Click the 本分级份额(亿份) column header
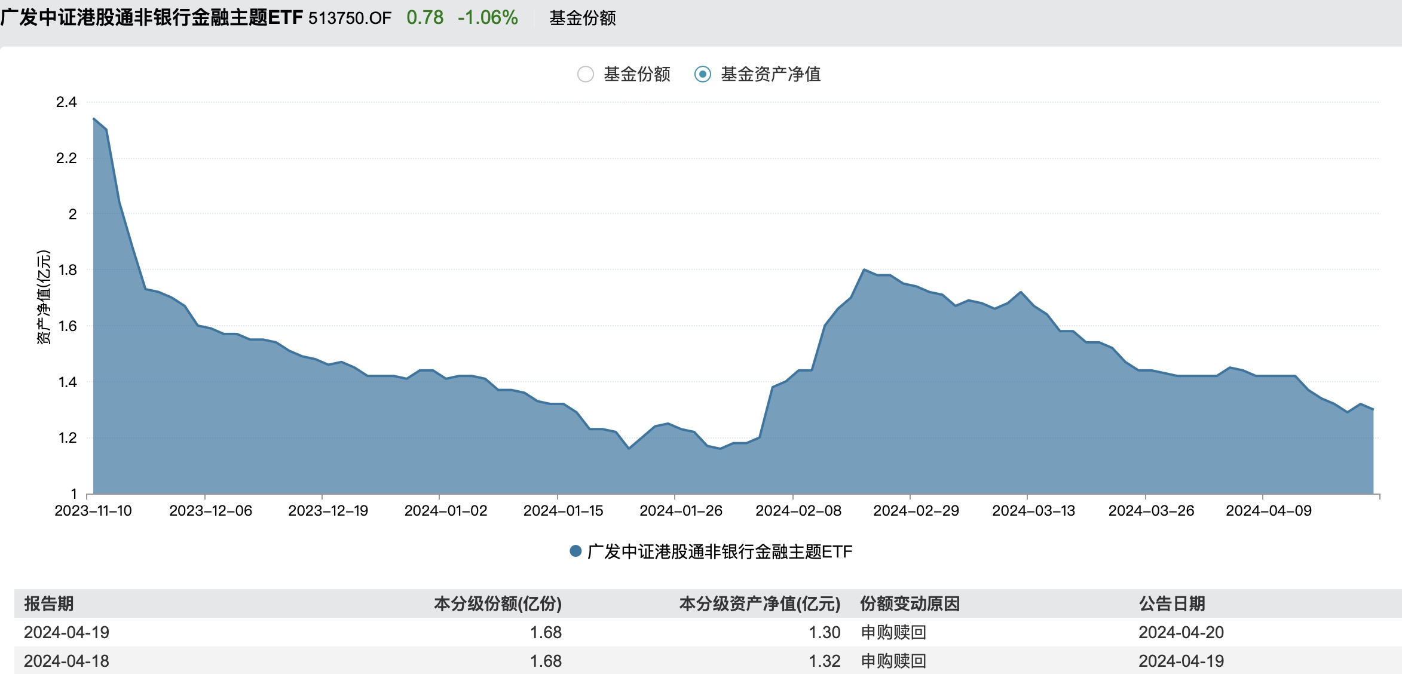 498,603
